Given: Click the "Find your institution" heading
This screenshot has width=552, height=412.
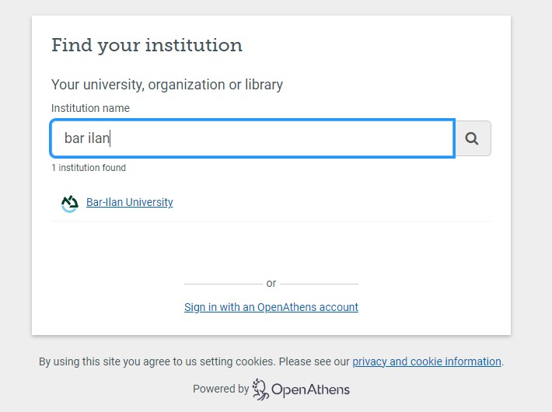Looking at the screenshot, I should pyautogui.click(x=147, y=45).
